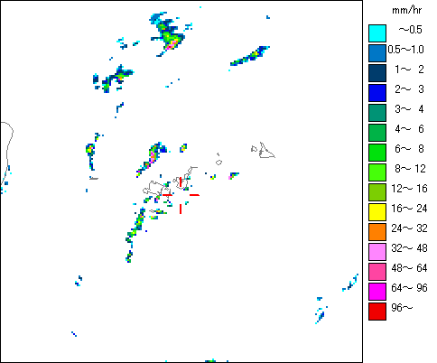Click the large island outline east of center
The width and height of the screenshot is (437, 363).
pos(267,151)
